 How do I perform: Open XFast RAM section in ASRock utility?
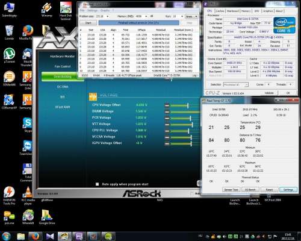63,107
